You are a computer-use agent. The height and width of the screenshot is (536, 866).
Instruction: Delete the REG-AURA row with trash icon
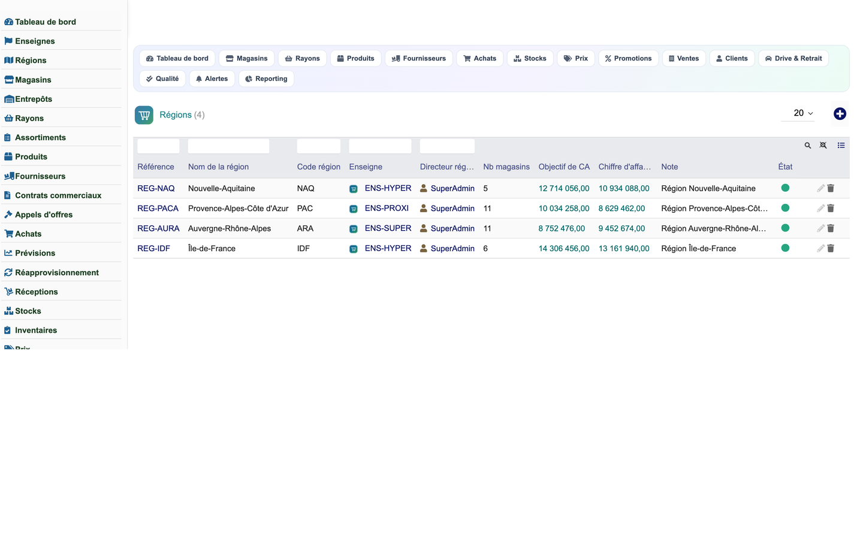tap(831, 228)
